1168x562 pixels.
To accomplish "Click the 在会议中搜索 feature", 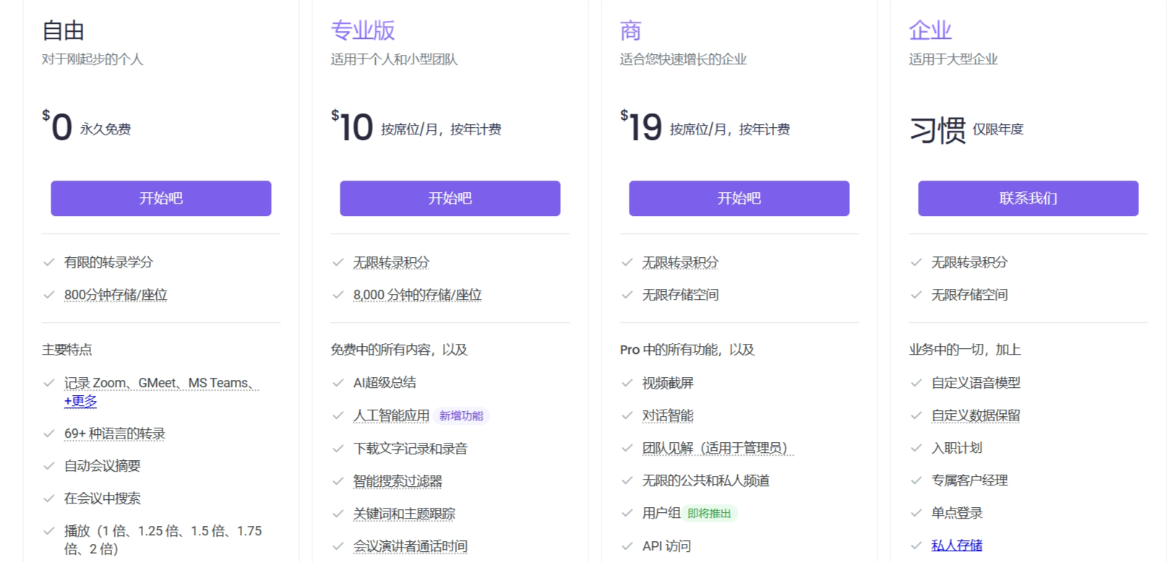I will (x=102, y=498).
